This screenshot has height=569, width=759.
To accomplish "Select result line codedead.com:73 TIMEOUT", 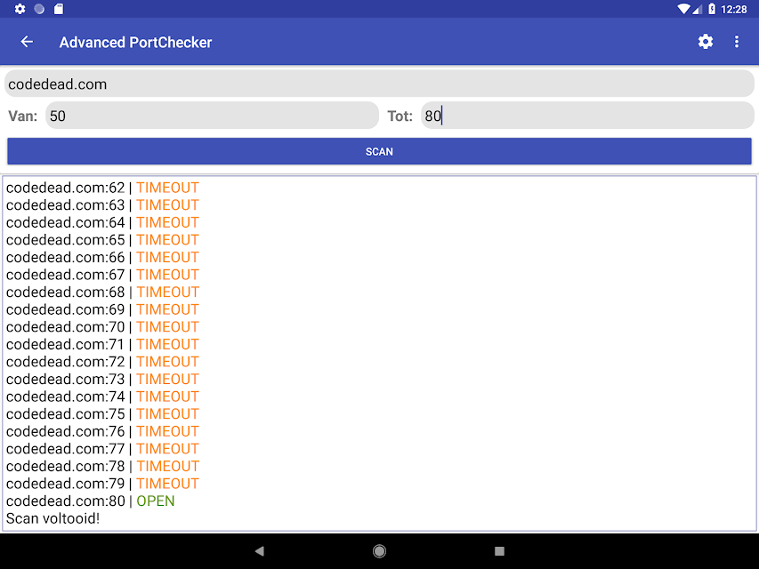I will coord(102,380).
